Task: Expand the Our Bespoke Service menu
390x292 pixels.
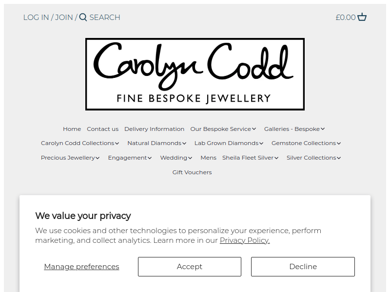Action: [x=223, y=129]
